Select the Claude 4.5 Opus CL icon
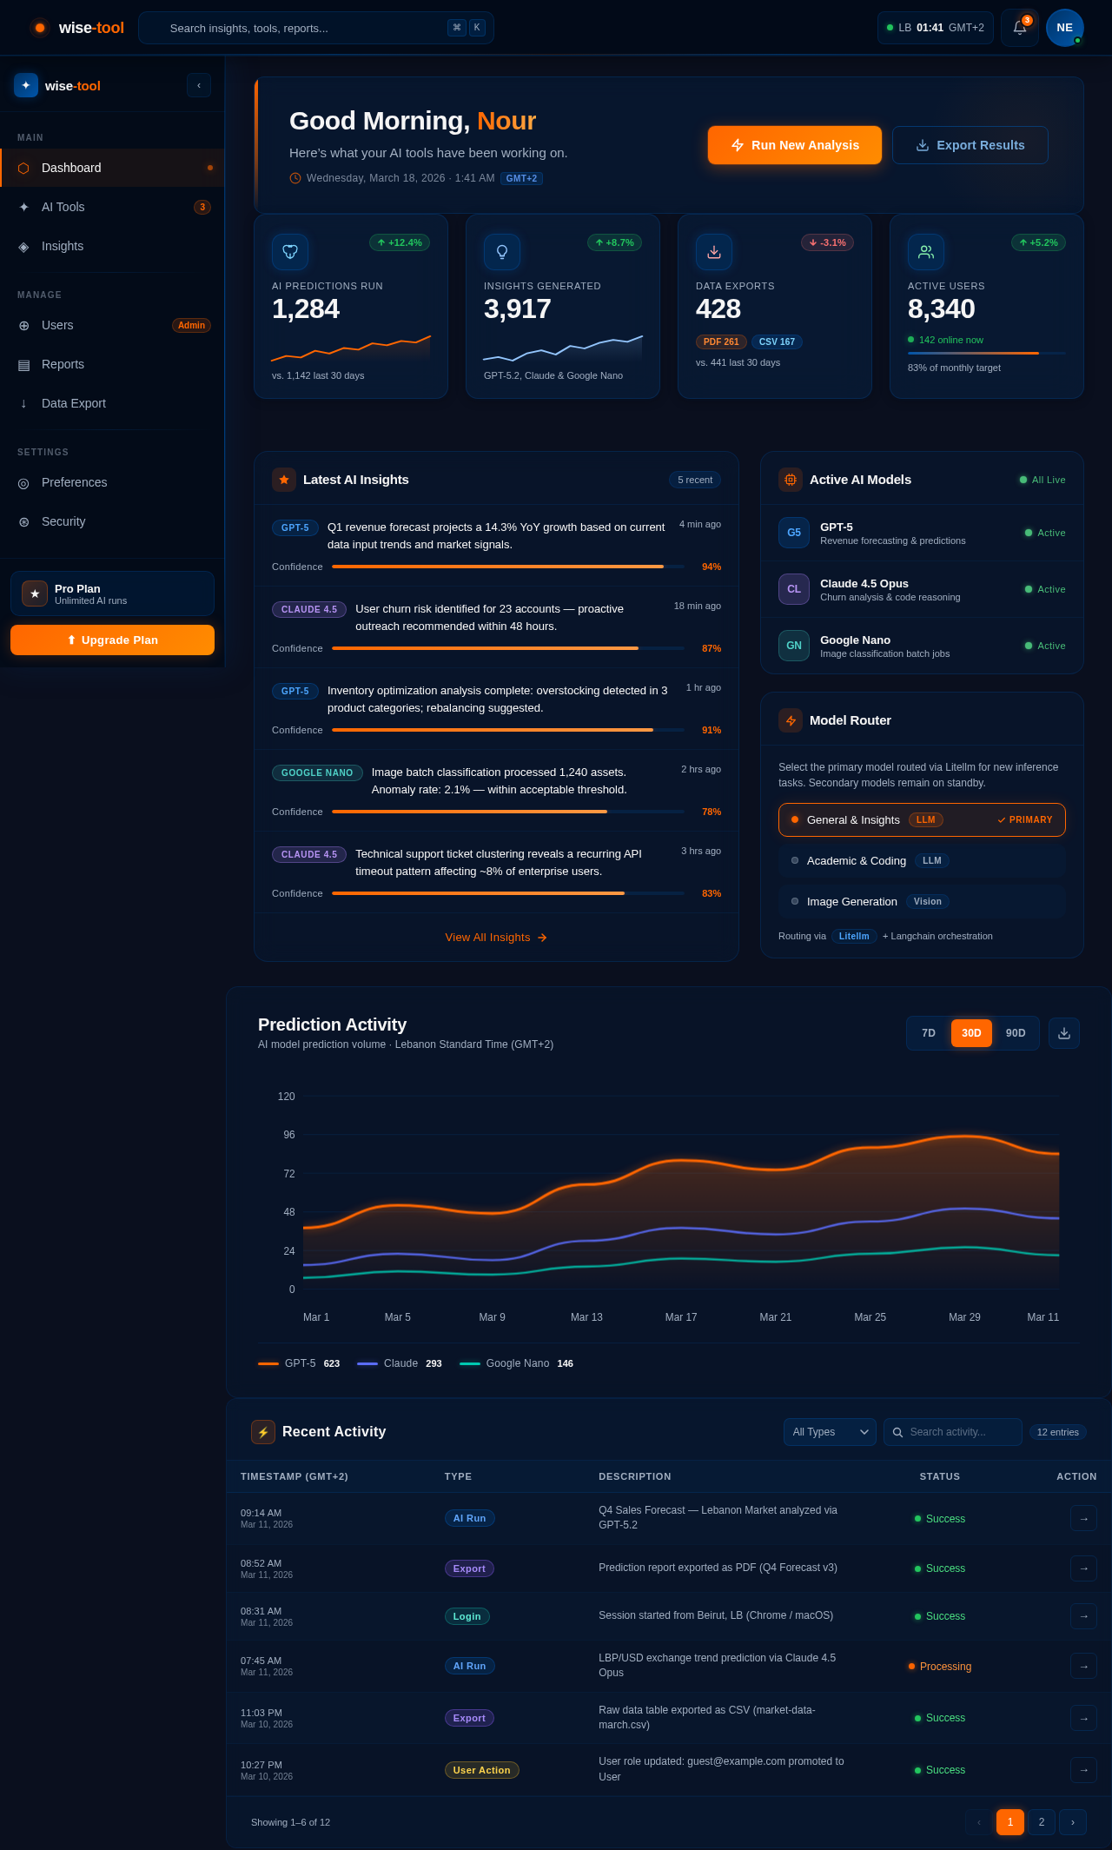 click(x=794, y=589)
